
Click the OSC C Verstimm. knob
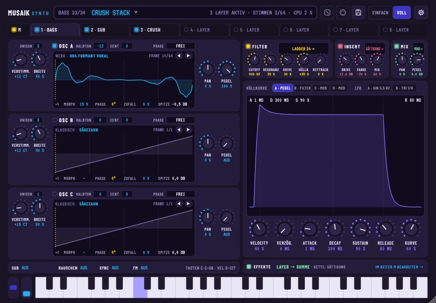click(x=21, y=208)
